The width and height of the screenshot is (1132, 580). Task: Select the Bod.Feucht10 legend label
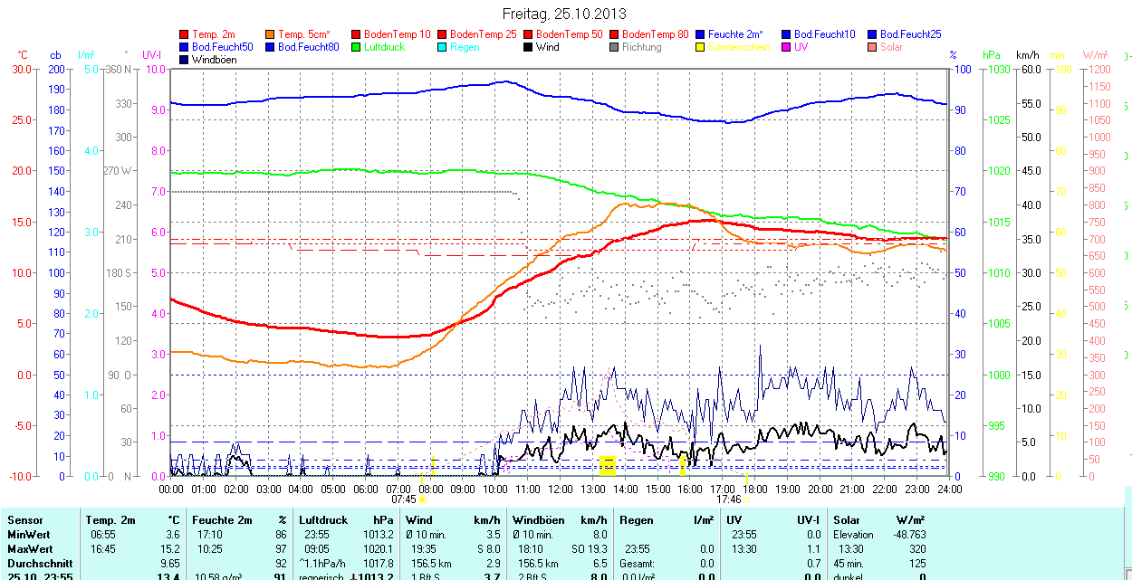pyautogui.click(x=825, y=34)
